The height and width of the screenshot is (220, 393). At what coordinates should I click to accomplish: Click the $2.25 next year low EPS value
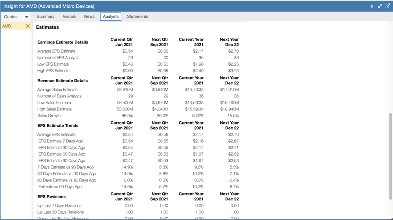pyautogui.click(x=233, y=64)
